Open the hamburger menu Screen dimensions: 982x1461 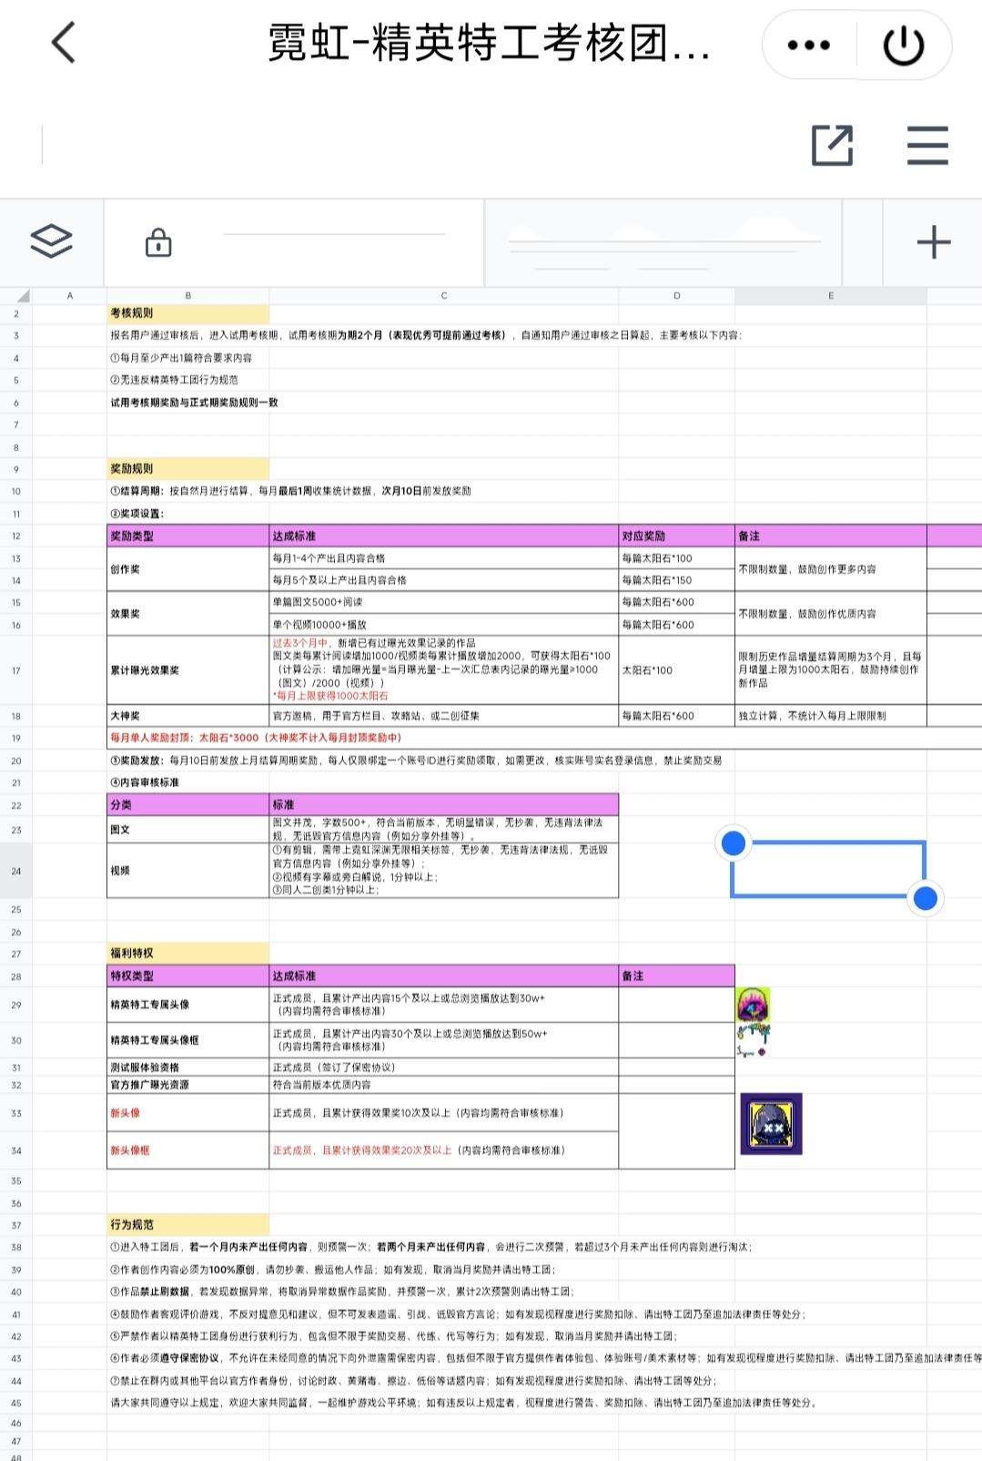tap(927, 145)
